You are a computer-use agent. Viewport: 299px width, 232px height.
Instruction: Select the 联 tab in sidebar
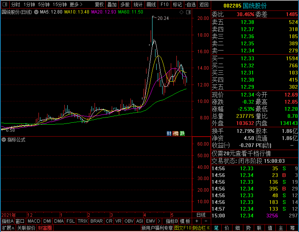[259, 228]
